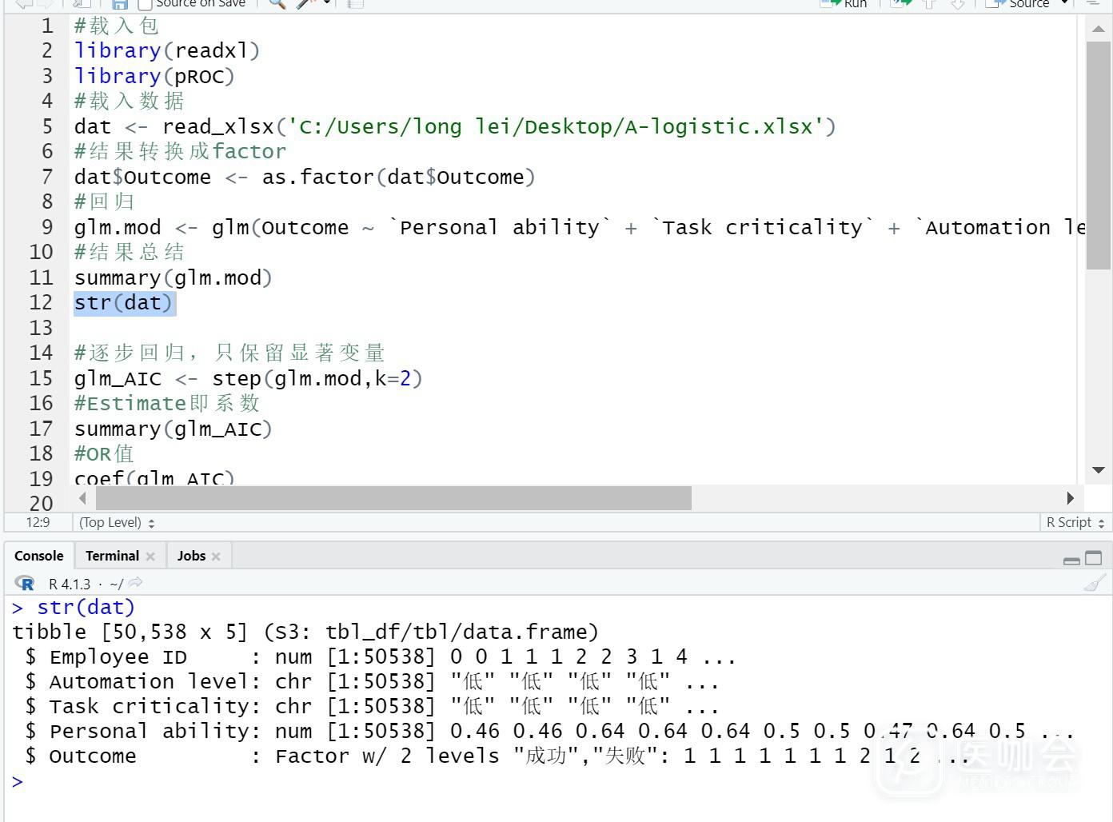Click the Run button
The image size is (1113, 822).
click(846, 4)
